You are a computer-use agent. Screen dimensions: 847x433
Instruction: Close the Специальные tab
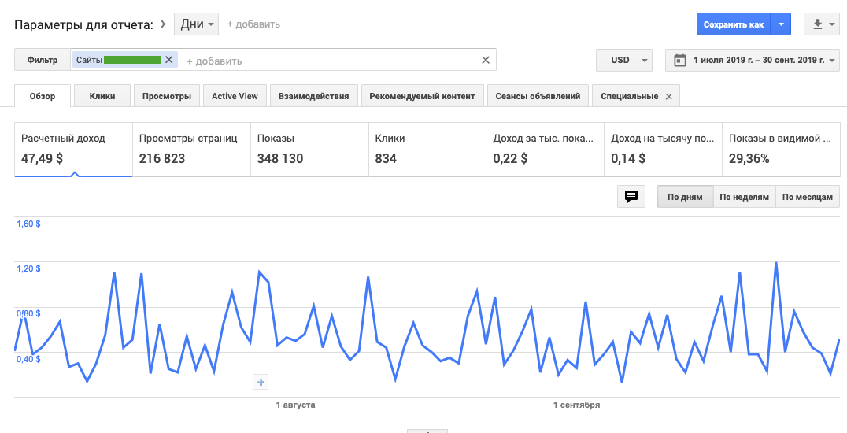click(669, 97)
